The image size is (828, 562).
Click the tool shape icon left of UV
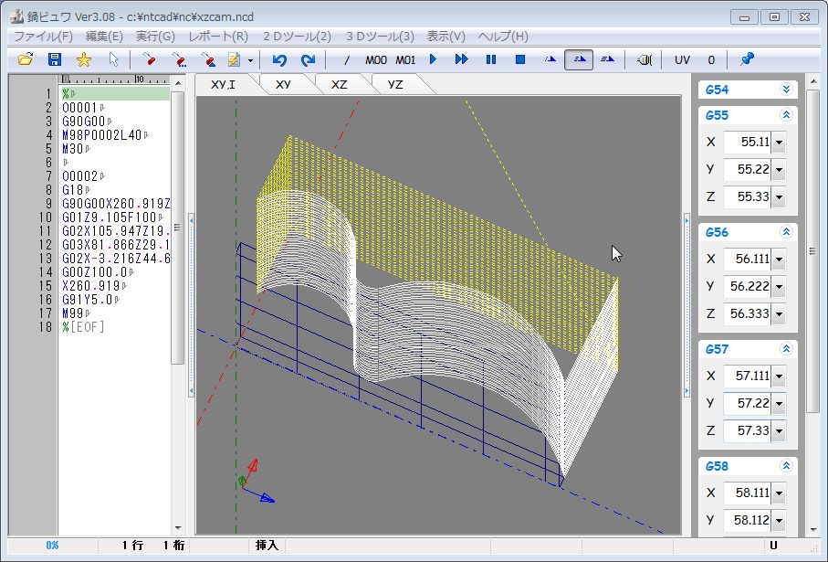645,59
